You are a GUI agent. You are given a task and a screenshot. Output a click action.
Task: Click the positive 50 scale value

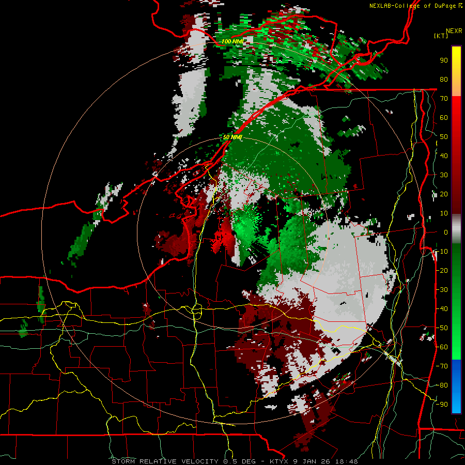(444, 137)
